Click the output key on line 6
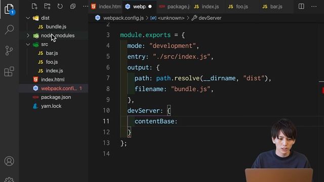This screenshot has width=324, height=182. coord(138,67)
